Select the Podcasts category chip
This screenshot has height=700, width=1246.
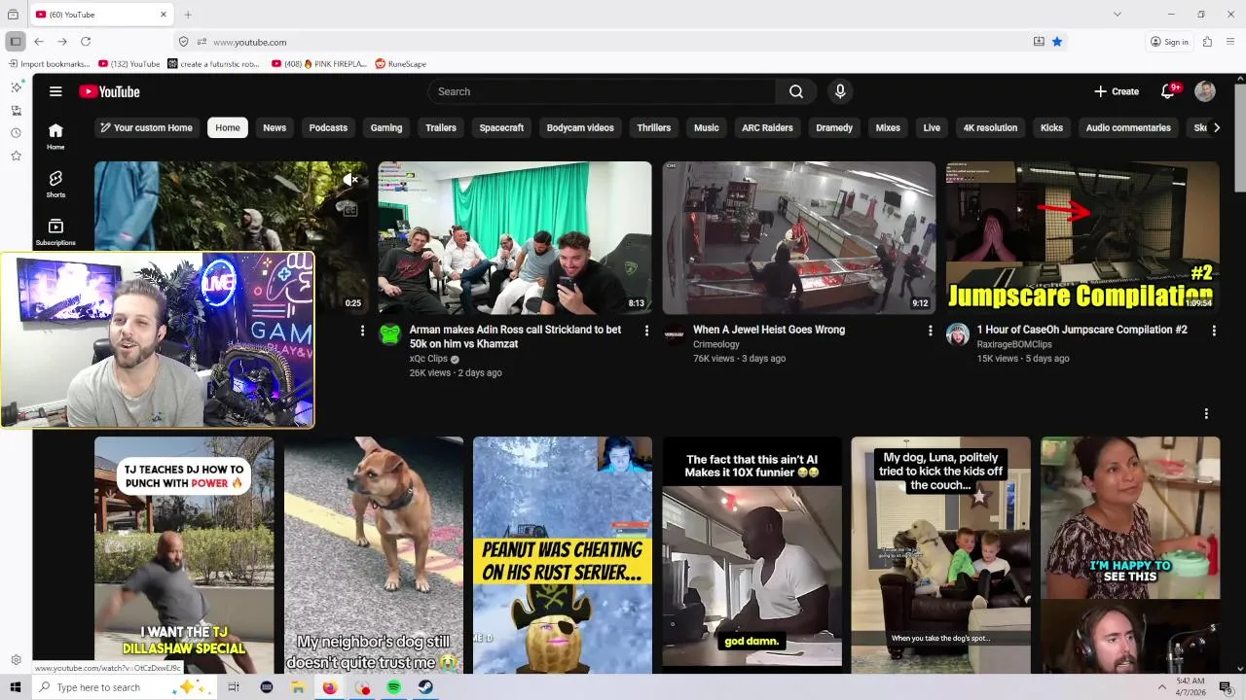328,127
